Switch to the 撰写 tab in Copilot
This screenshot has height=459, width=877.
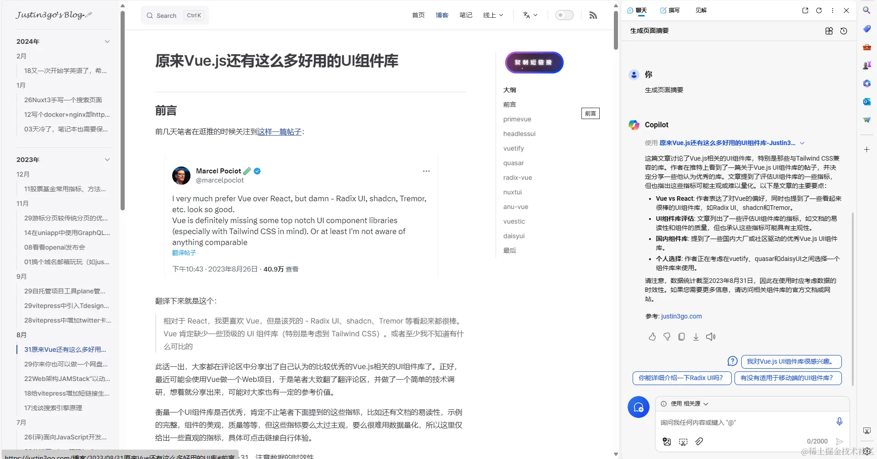click(x=670, y=10)
